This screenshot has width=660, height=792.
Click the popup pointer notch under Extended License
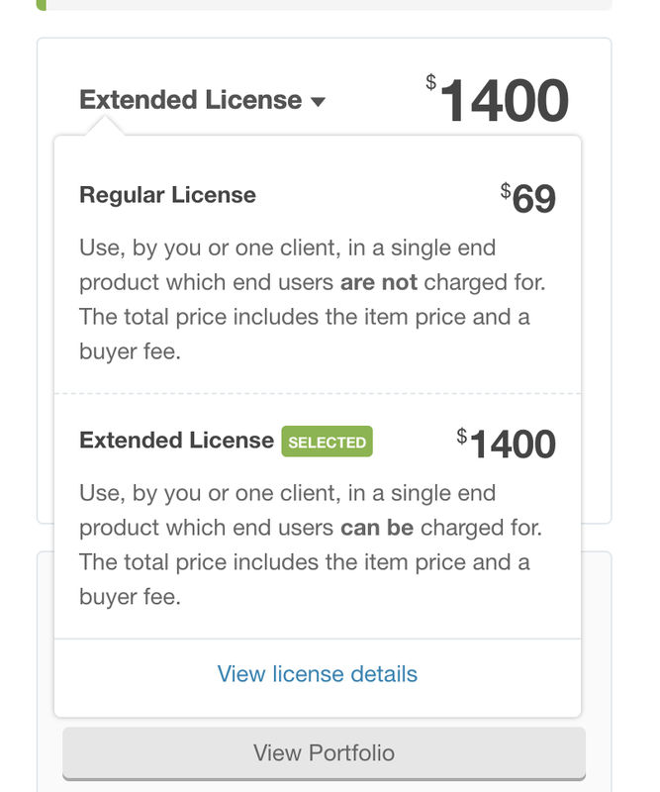pos(103,126)
